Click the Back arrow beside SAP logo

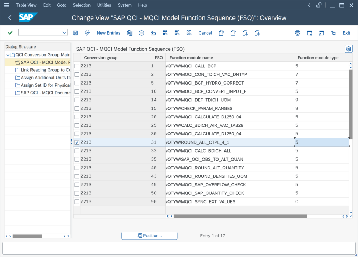click(10, 18)
